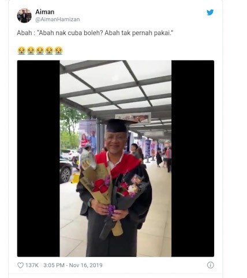247x278 pixels.
Task: Visit the @AimanHamizan handle link
Action: pos(57,20)
